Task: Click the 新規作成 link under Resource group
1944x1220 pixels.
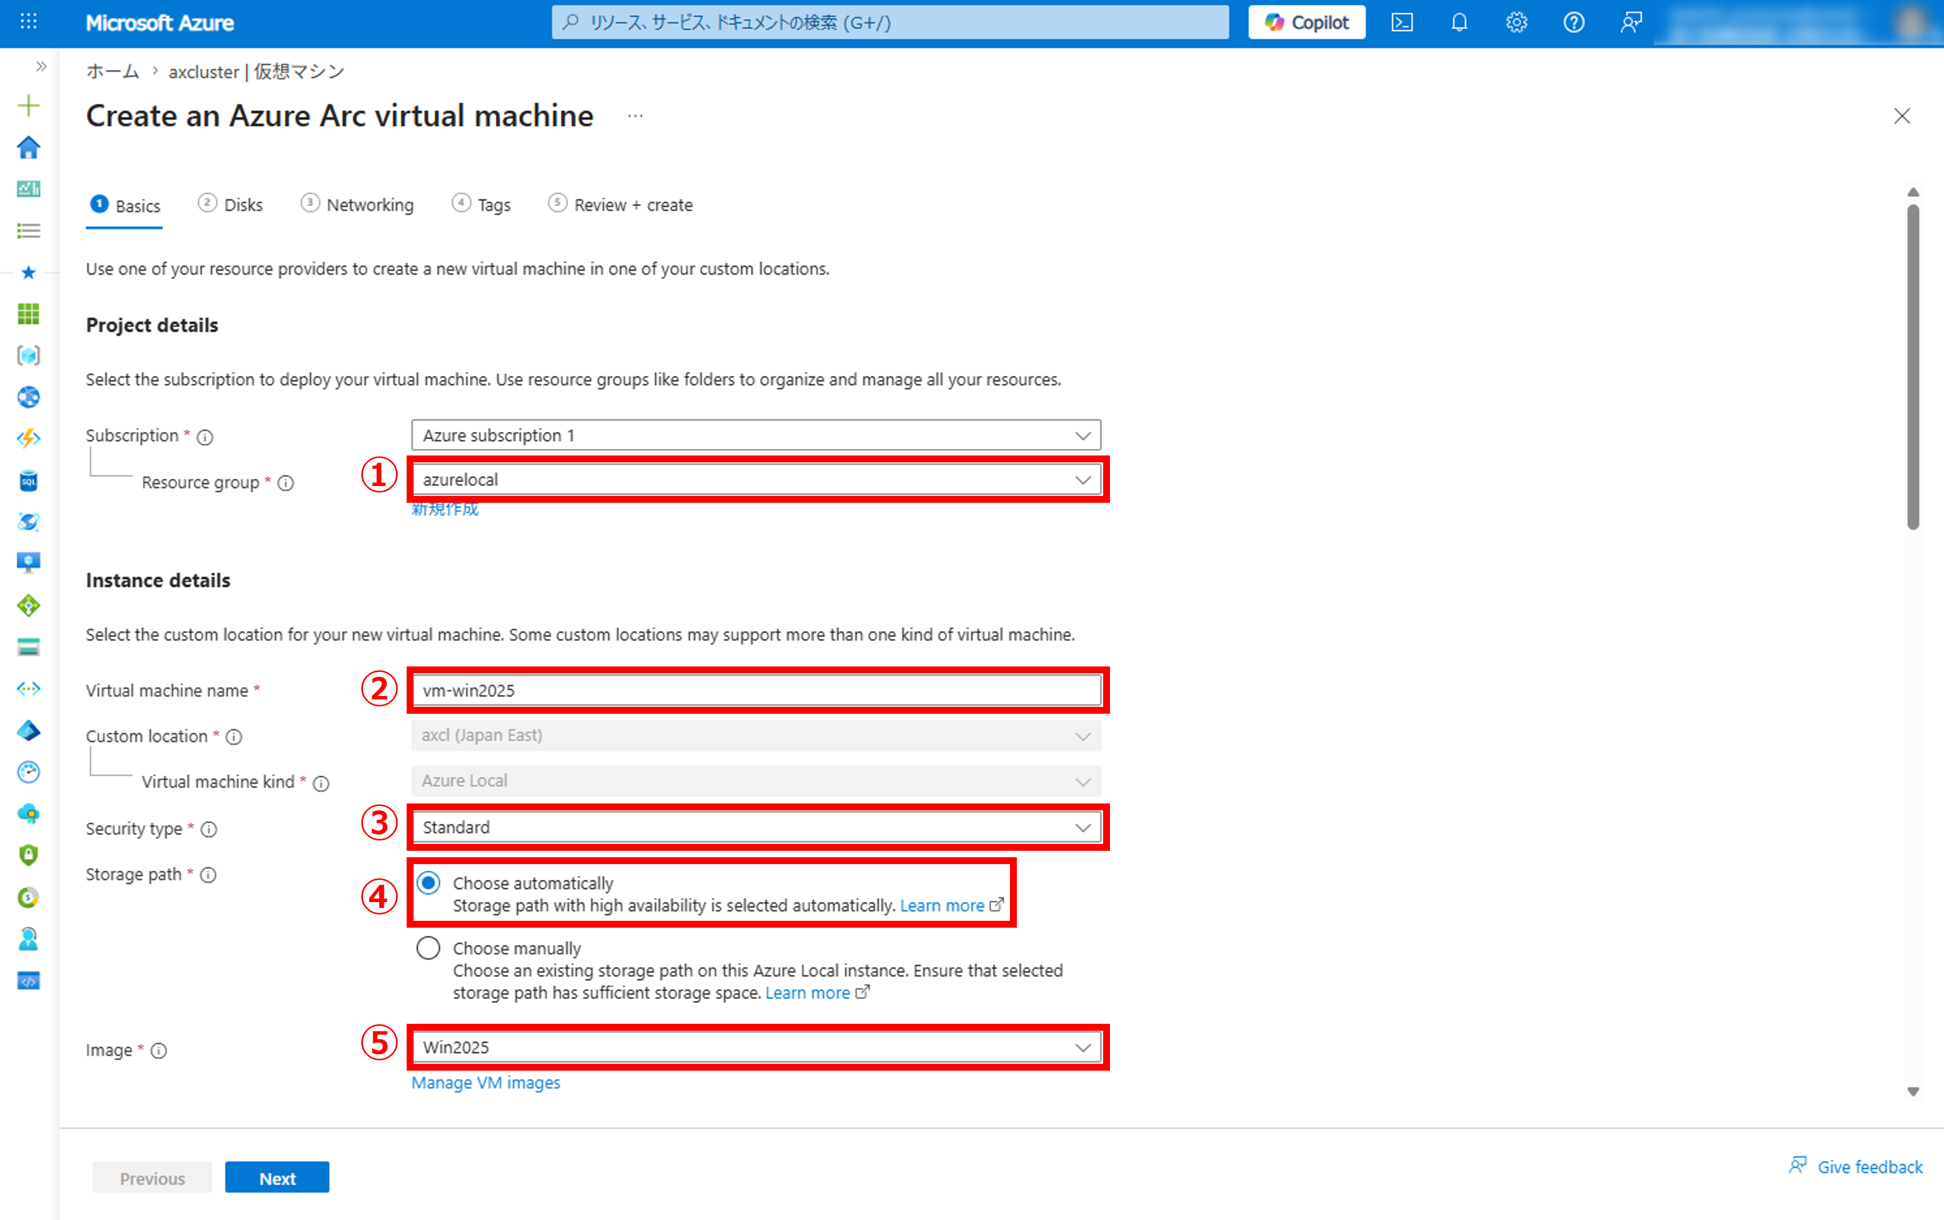Action: pyautogui.click(x=445, y=508)
